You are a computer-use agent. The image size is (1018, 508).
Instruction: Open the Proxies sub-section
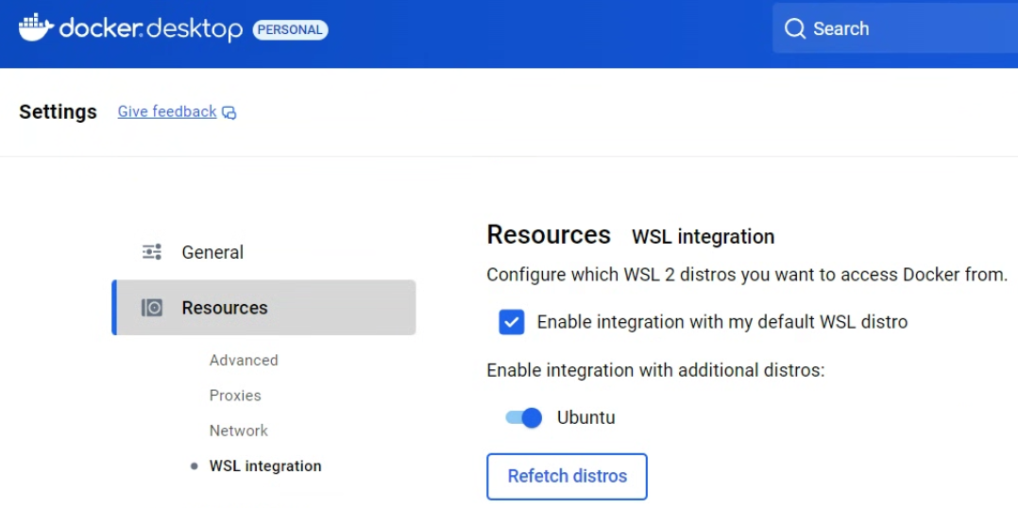tap(235, 395)
